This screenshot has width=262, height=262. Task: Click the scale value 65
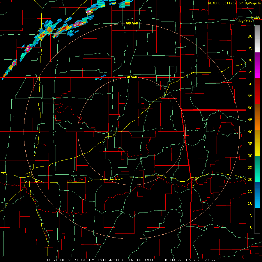coord(250,72)
